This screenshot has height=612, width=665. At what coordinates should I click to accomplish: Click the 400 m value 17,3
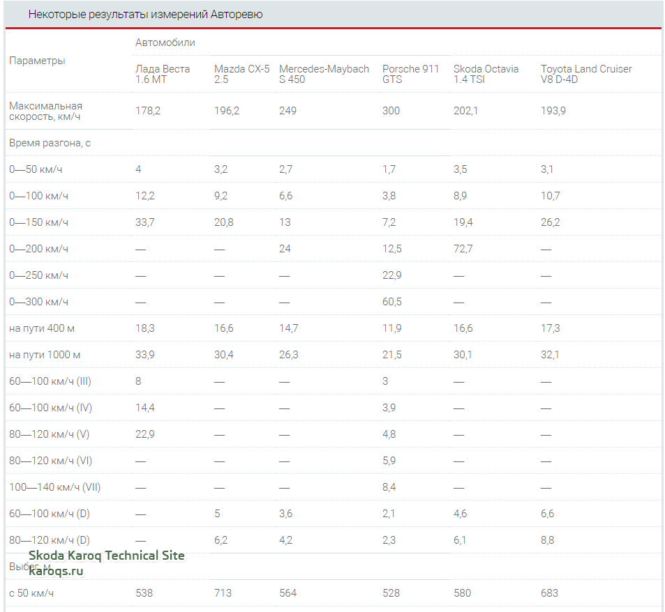(551, 328)
